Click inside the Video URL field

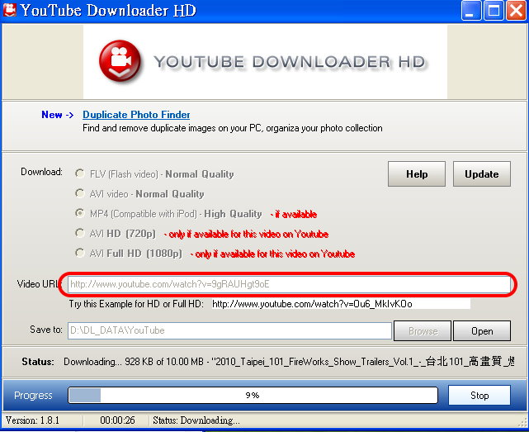click(x=289, y=284)
